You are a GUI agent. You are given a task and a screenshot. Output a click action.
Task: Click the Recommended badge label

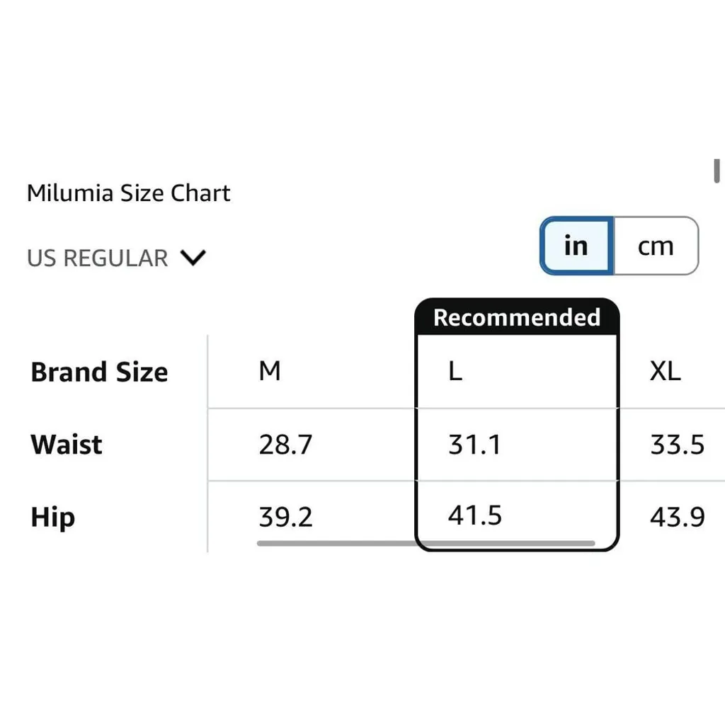(x=517, y=317)
